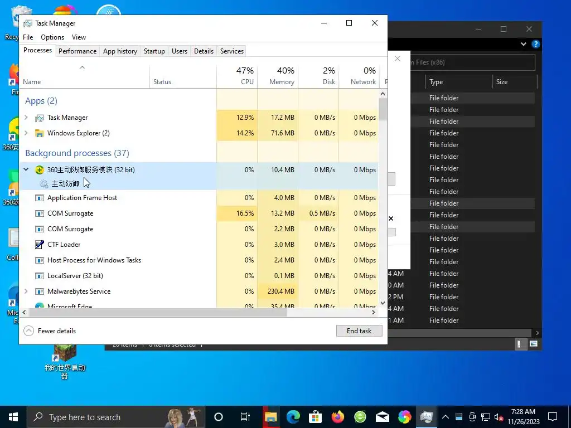Open Task View from the taskbar
Viewport: 571px width, 428px height.
(x=245, y=417)
